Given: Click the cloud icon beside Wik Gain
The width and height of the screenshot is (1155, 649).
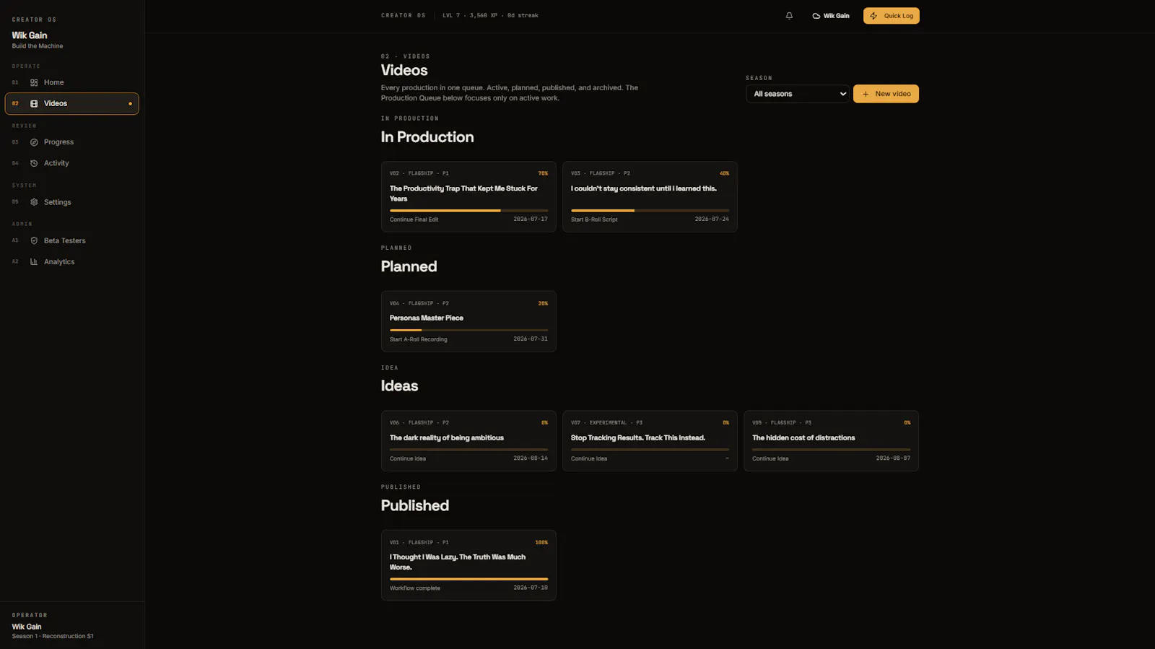Looking at the screenshot, I should tap(816, 16).
